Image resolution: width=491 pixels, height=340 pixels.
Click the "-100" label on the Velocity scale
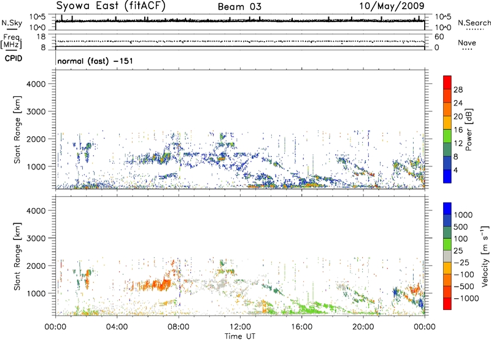point(463,274)
